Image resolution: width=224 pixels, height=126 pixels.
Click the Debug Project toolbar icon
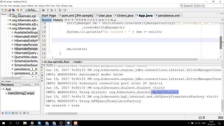click(x=60, y=10)
